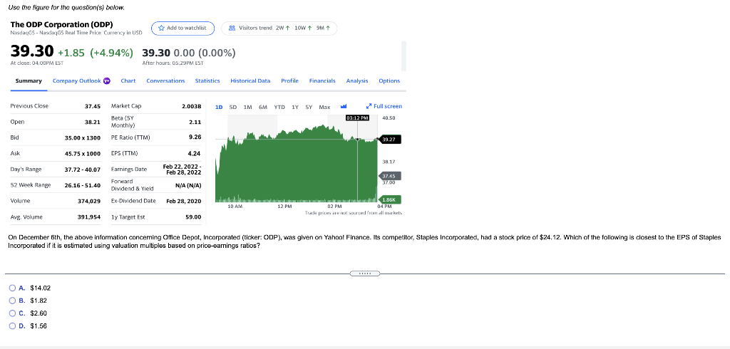
Task: Click the Open value 38.21
Action: tap(93, 122)
